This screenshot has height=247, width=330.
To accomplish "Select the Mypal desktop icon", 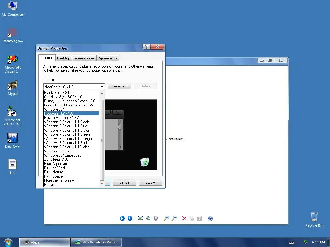I will [x=13, y=88].
